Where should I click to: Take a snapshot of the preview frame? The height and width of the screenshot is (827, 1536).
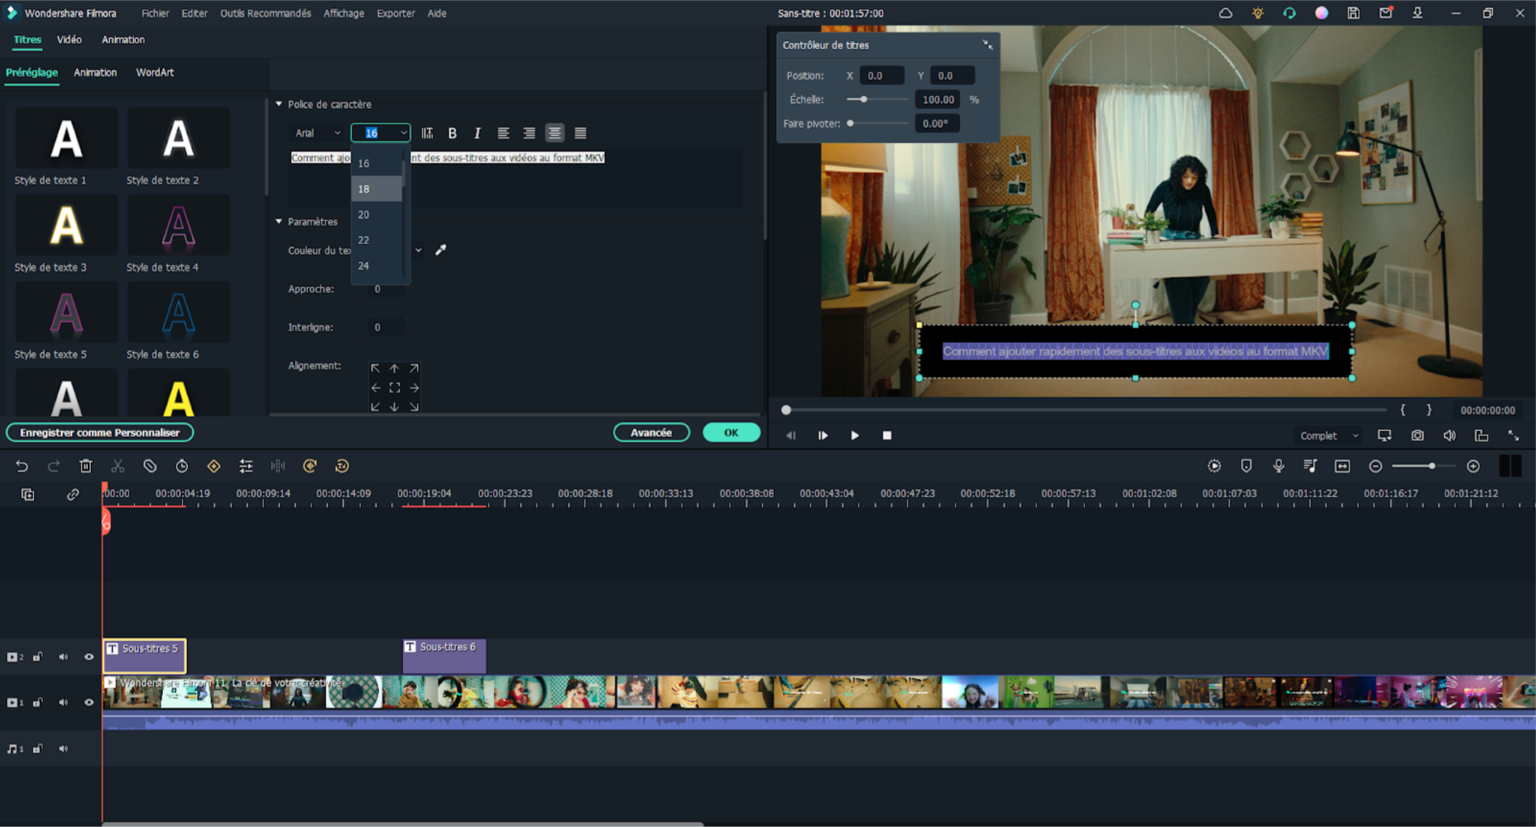tap(1417, 435)
